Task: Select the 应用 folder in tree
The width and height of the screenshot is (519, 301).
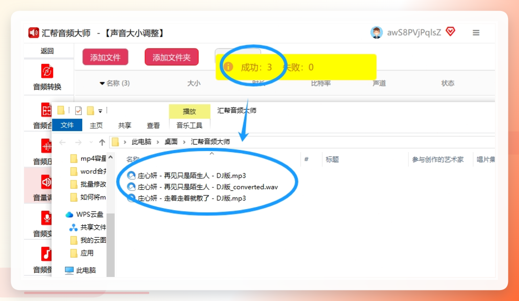Action: coord(82,253)
